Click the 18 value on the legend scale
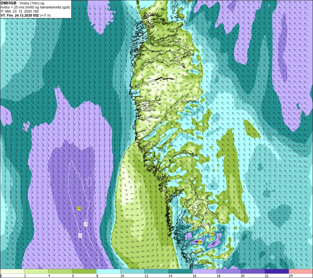Image resolution: width=313 pixels, height=278 pixels. coord(218,276)
